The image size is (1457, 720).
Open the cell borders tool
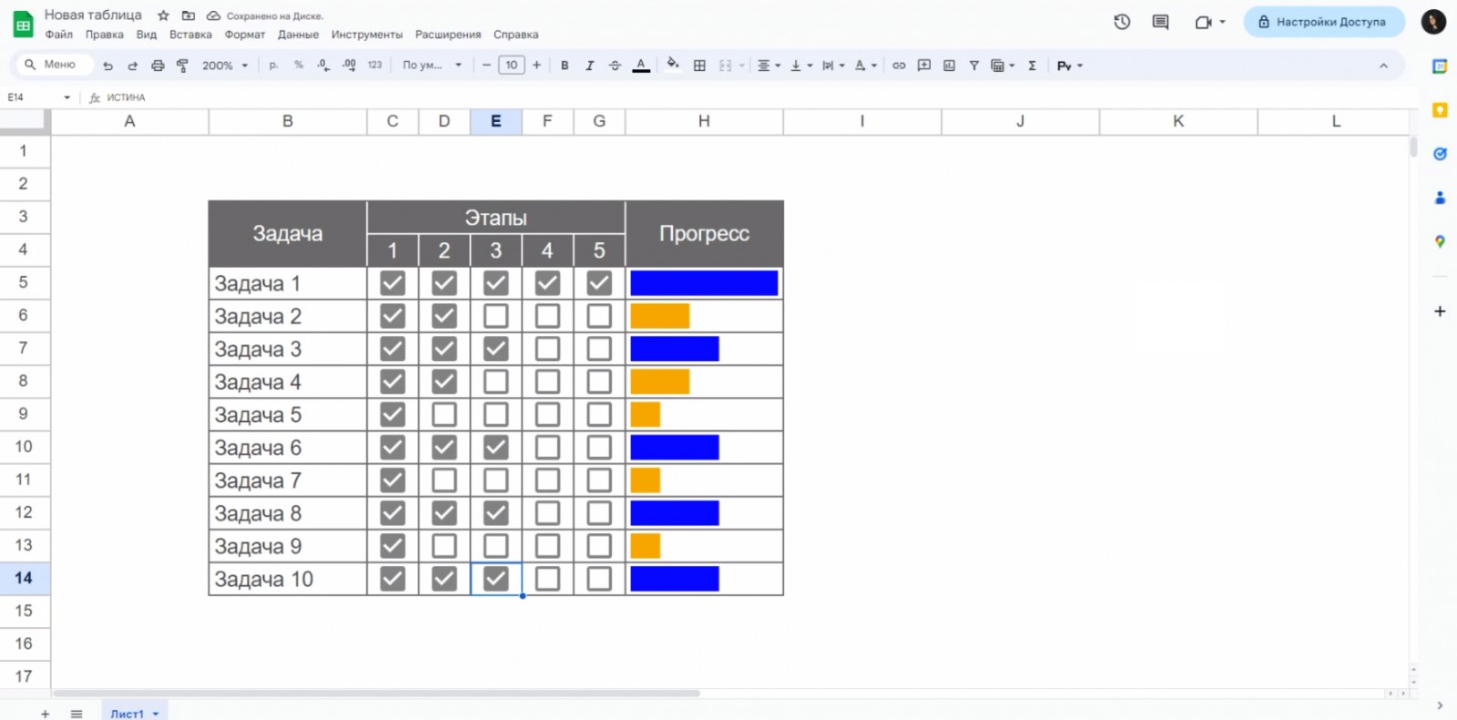pyautogui.click(x=699, y=66)
